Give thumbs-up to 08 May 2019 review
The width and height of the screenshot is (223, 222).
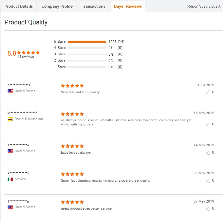(209, 180)
